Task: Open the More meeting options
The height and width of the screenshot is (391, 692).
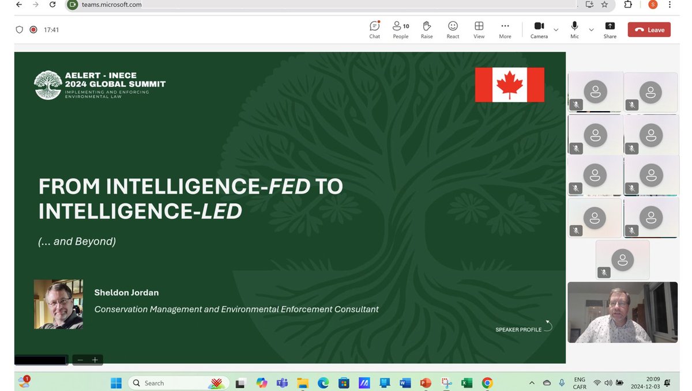Action: (x=505, y=29)
